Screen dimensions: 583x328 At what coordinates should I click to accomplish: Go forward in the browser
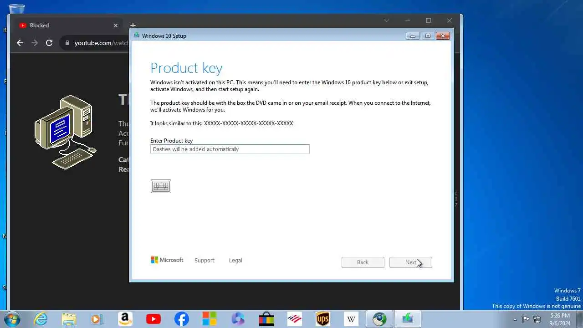35,43
